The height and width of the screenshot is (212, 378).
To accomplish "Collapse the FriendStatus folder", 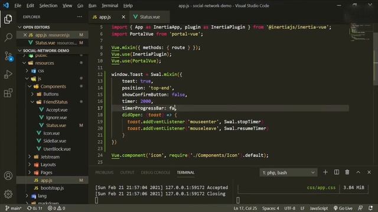I will coord(56,102).
